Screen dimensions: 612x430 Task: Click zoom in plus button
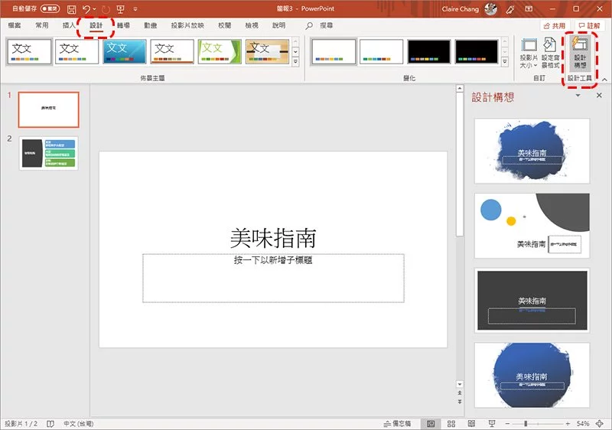pyautogui.click(x=568, y=424)
